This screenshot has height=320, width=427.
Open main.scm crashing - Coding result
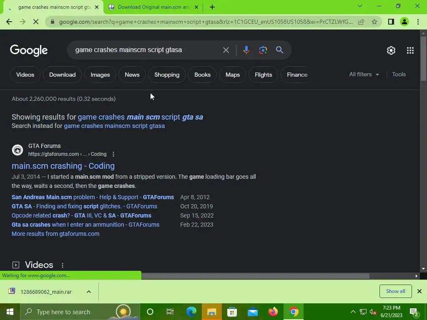63,166
